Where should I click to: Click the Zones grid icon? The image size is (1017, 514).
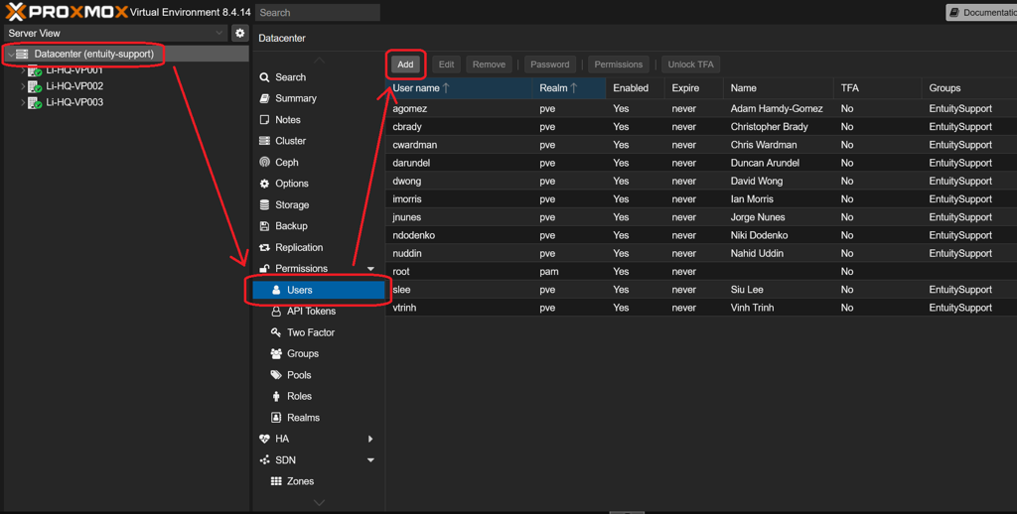click(x=276, y=481)
